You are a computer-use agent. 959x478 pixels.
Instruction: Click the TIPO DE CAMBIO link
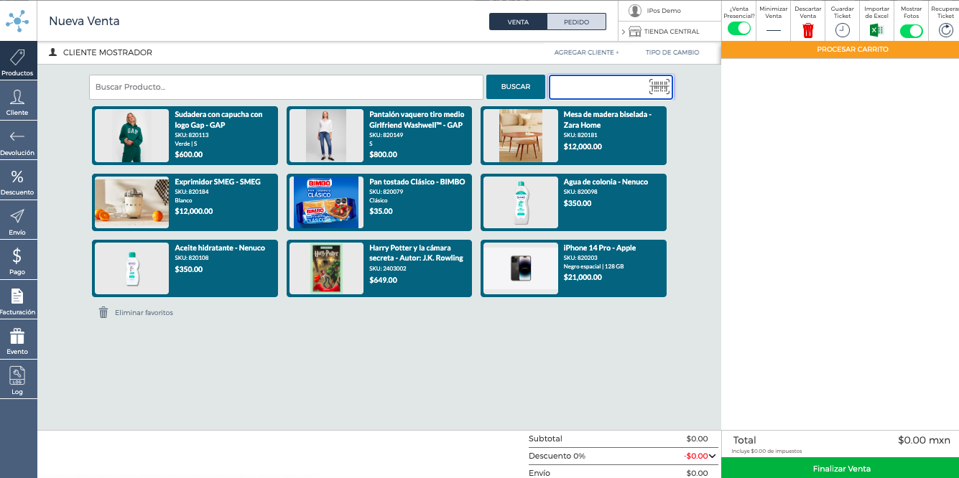click(672, 52)
